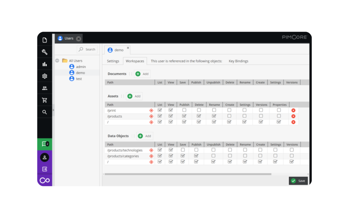
Task: Open the Key Bindings tab
Action: point(238,61)
